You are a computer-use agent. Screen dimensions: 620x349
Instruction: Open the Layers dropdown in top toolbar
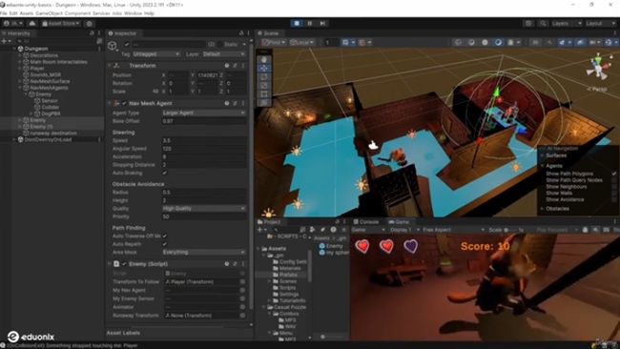(x=567, y=23)
